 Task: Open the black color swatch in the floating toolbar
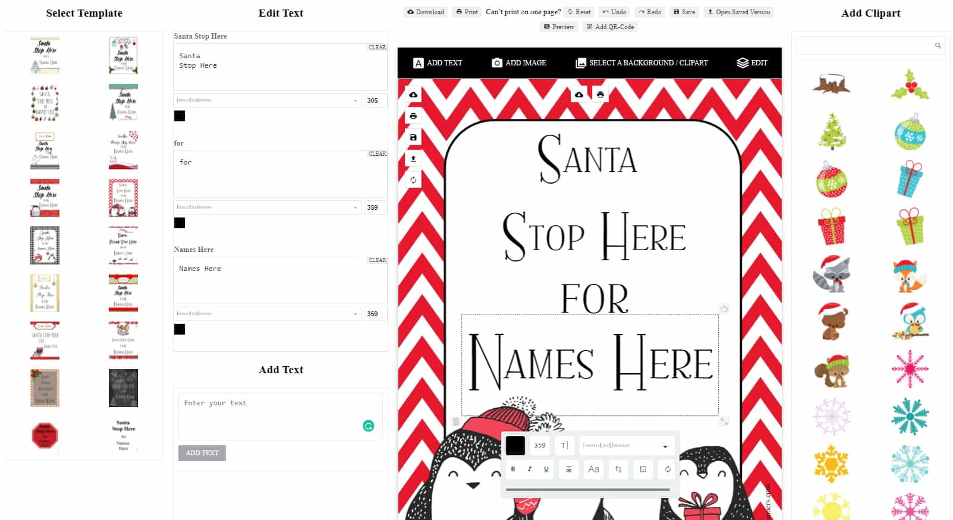(x=515, y=445)
